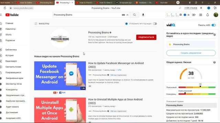Open the on-screen keyboard icon in search box
The height and width of the screenshot is (123, 220).
pos(123,15)
